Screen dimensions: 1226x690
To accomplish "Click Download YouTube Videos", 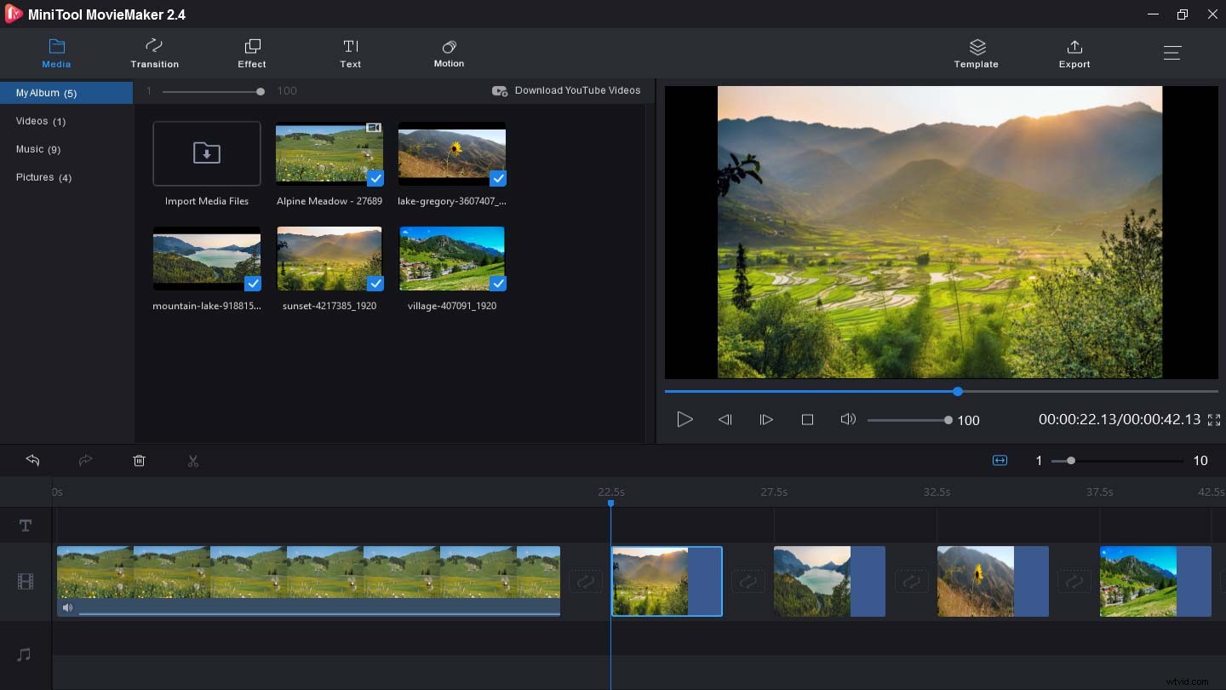I will click(x=566, y=90).
